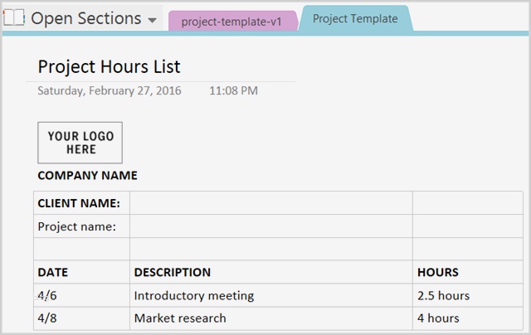Click the empty cell beside Project name
Viewport: 531px width, 335px height.
pyautogui.click(x=270, y=226)
